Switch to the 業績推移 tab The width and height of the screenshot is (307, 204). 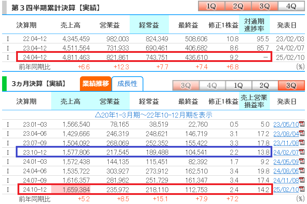96,84
